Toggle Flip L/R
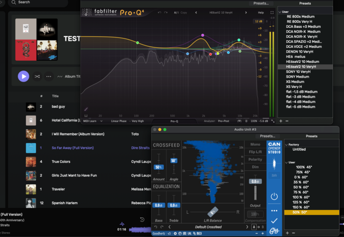 click(x=255, y=152)
